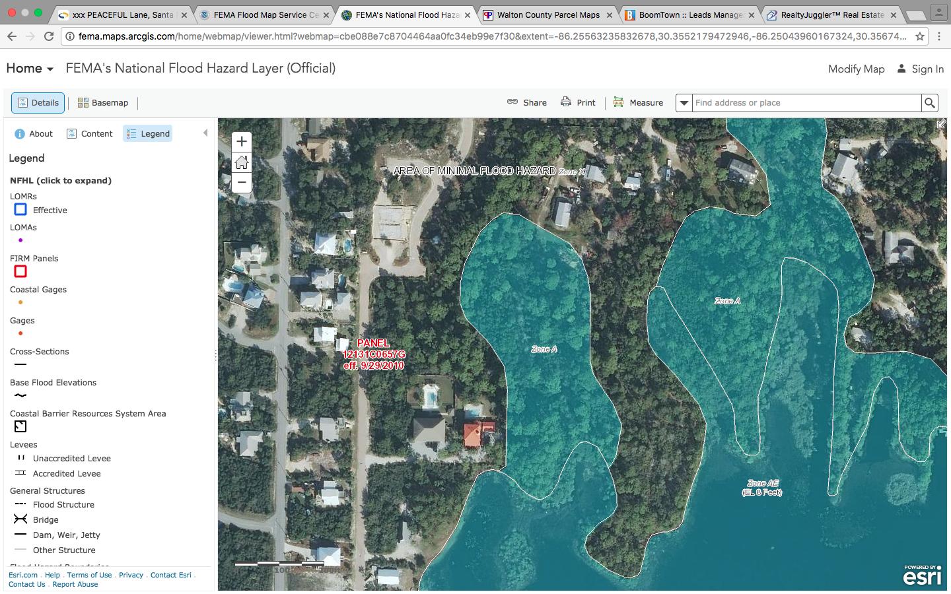951x594 pixels.
Task: Open Contact Esri footer link
Action: pyautogui.click(x=171, y=575)
